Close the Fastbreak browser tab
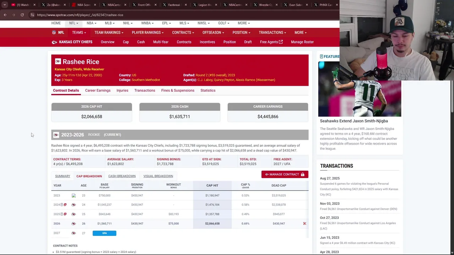Screen dimensions: 454x255 coord(186,5)
